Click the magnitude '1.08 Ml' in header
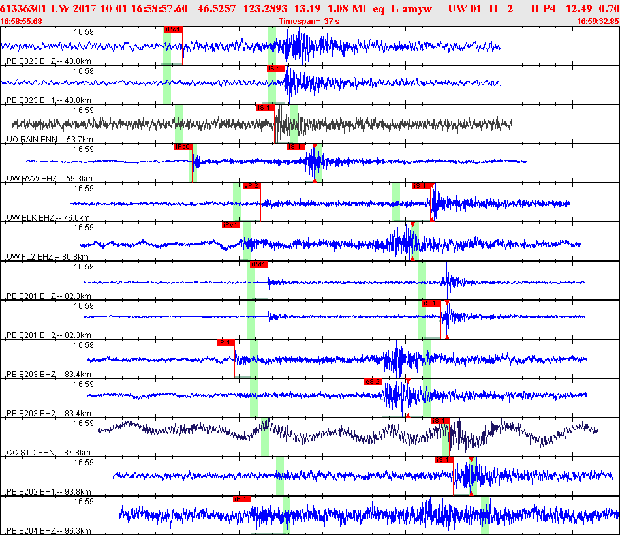This screenshot has width=620, height=535. tap(347, 8)
